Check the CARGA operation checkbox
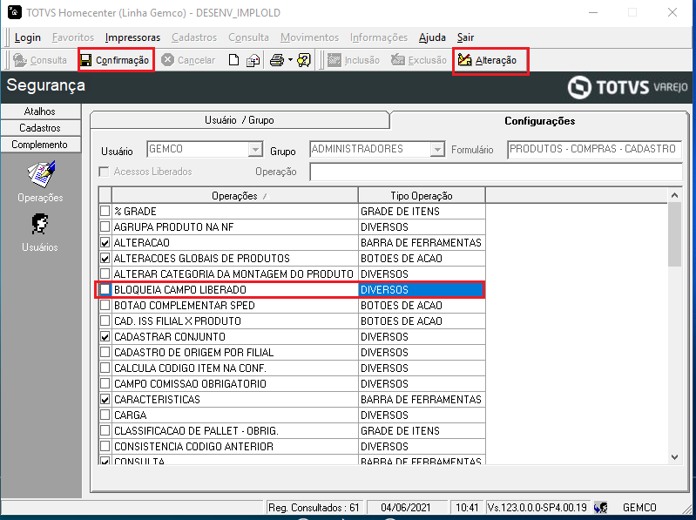696x520 pixels. tap(105, 415)
